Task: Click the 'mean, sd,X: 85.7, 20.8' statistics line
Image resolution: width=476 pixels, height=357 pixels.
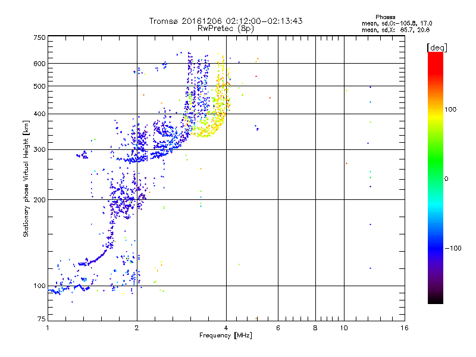Action: 396,30
